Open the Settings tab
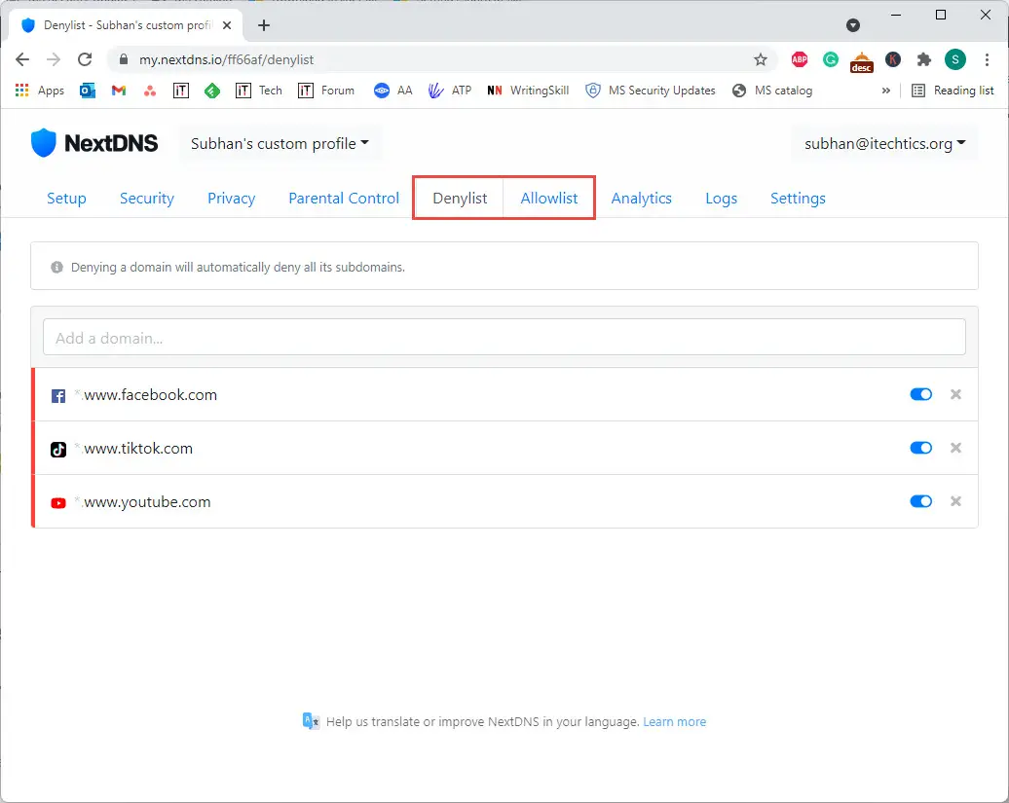Image resolution: width=1009 pixels, height=803 pixels. pyautogui.click(x=798, y=198)
